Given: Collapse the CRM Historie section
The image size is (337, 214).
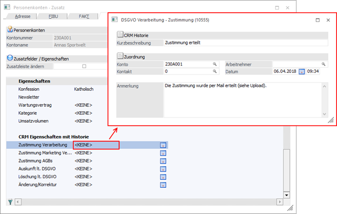Looking at the screenshot, I should click(120, 34).
